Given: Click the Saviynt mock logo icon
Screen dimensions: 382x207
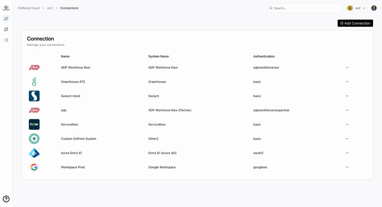Looking at the screenshot, I should (34, 96).
